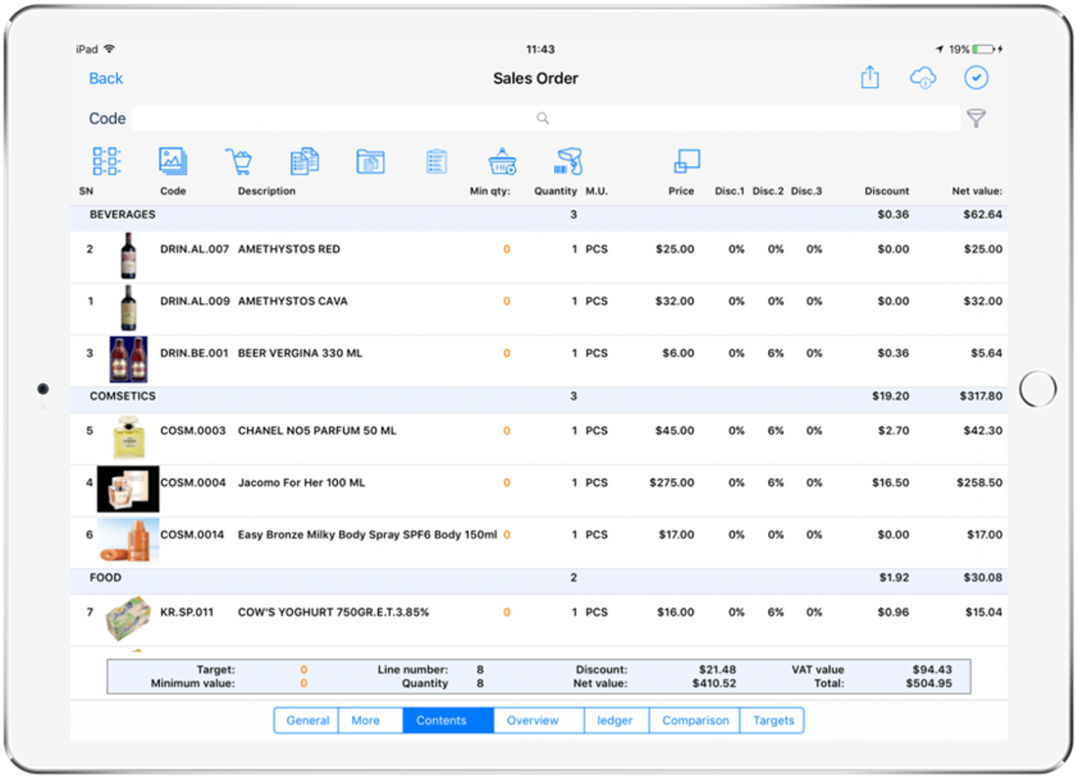1078x779 pixels.
Task: Tap the Description column header
Action: 267,191
